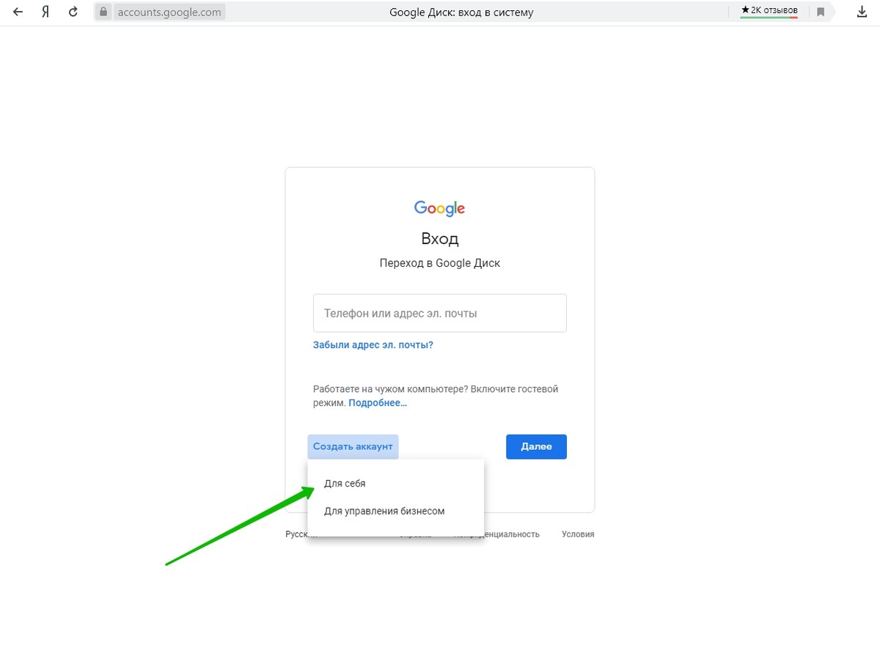Click the Google logo on sign-in card
Screen dimensions: 880x653
(440, 208)
